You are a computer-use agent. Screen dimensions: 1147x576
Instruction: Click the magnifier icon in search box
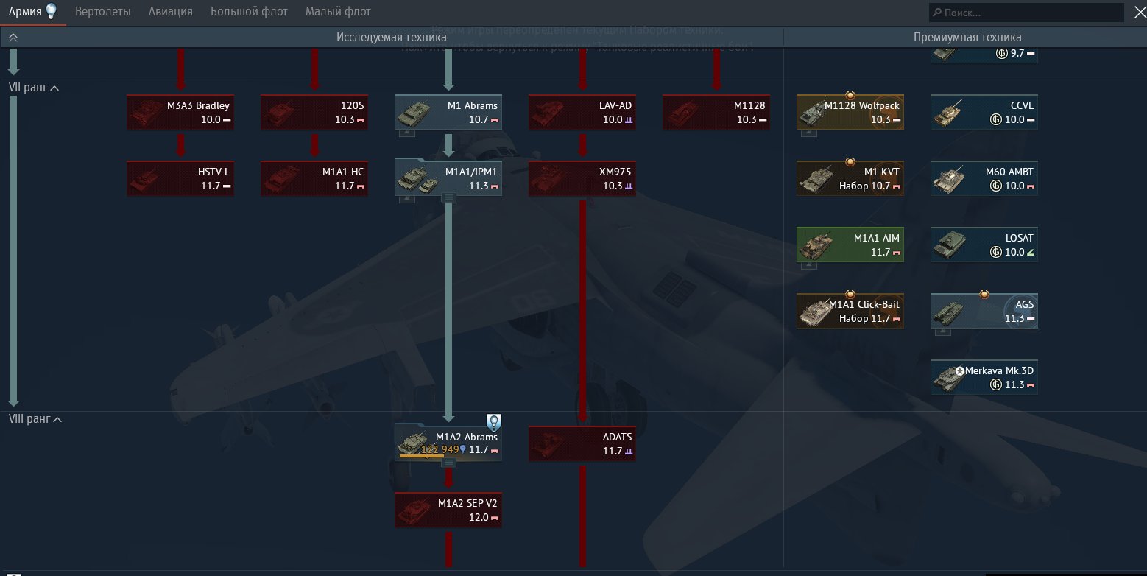936,13
